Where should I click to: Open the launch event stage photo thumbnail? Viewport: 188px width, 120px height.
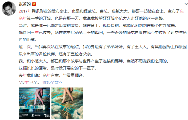coord(35,103)
